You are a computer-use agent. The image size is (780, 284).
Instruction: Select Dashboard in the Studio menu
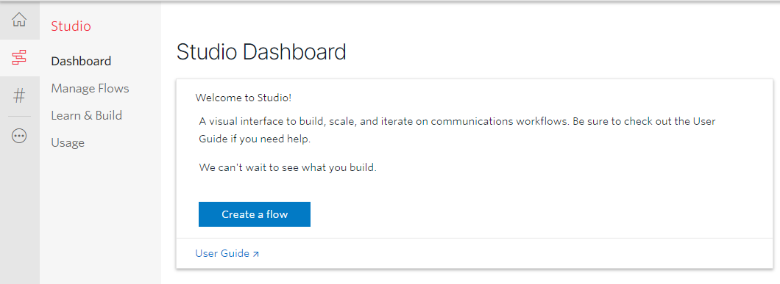pyautogui.click(x=81, y=61)
